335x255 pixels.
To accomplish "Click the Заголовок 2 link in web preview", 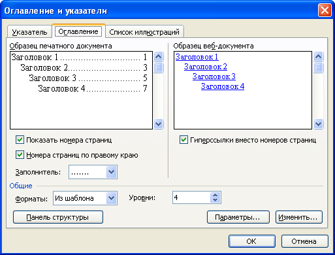I will (206, 67).
